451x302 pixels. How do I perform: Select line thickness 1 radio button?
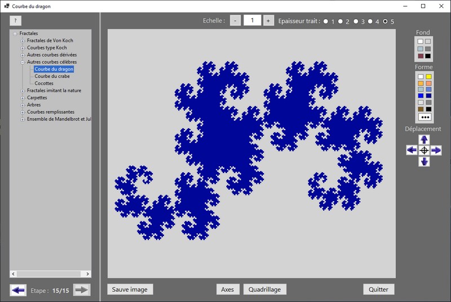[x=326, y=21]
